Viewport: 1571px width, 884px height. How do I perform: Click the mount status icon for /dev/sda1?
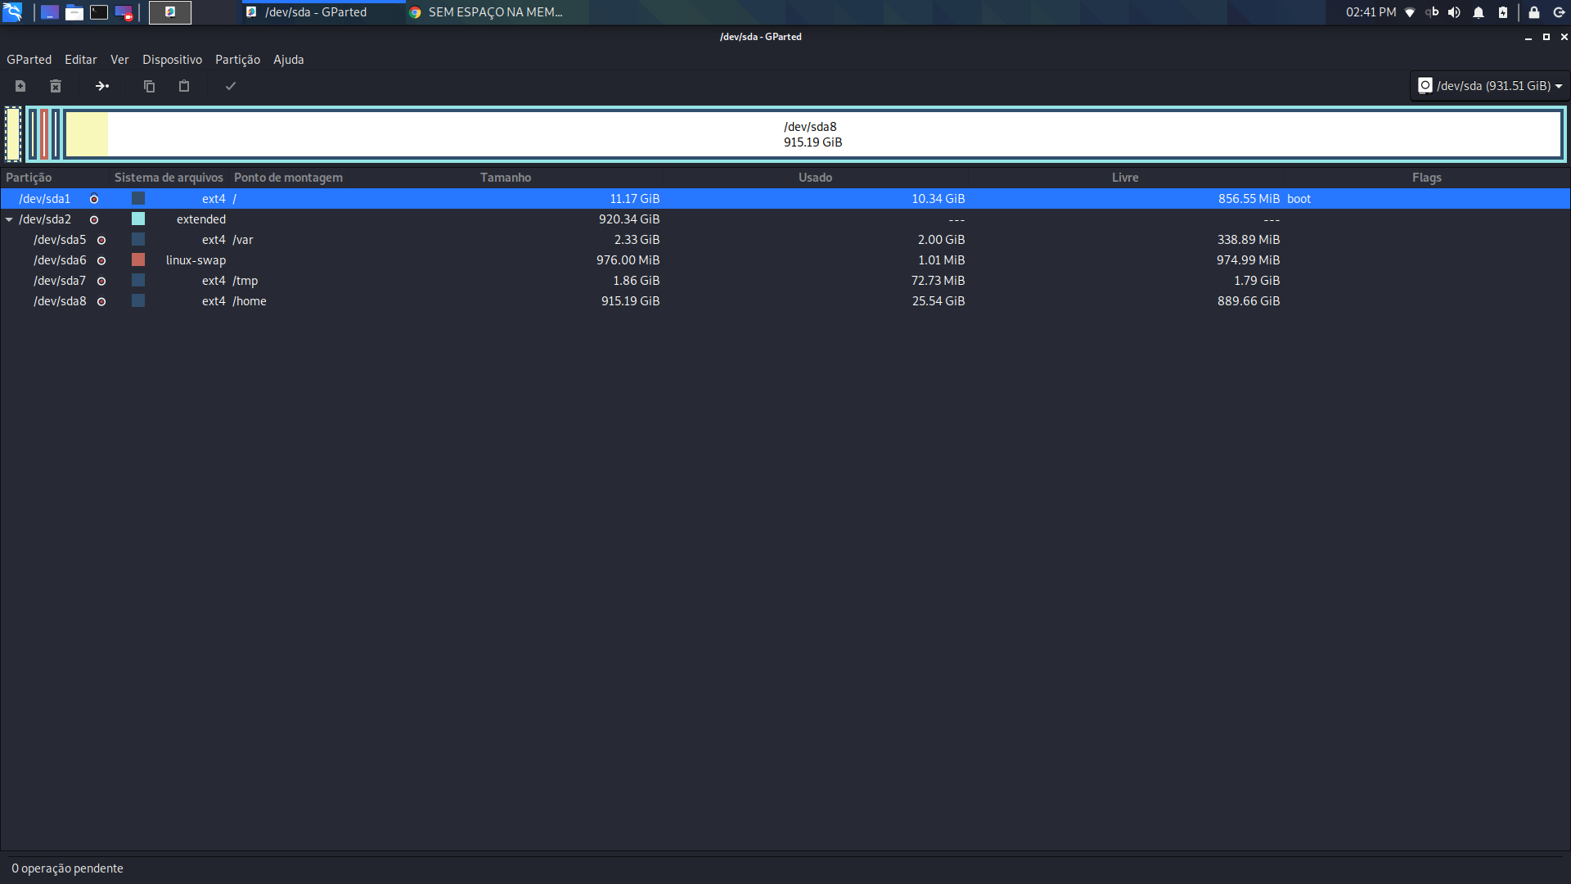[94, 199]
